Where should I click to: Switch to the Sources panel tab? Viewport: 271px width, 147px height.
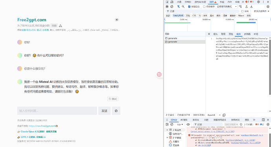200,2
